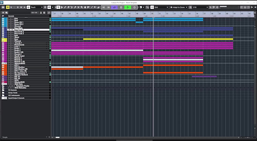Select the Range Selection tool
This screenshot has width=257, height=141.
tap(62, 8)
